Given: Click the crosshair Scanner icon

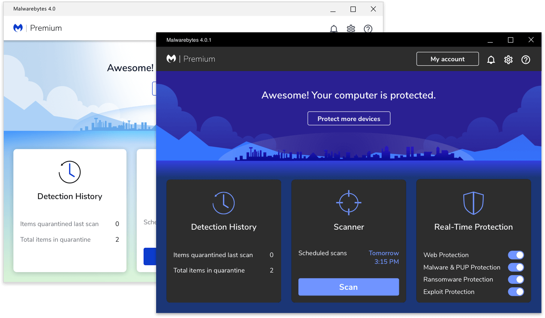Looking at the screenshot, I should [349, 203].
